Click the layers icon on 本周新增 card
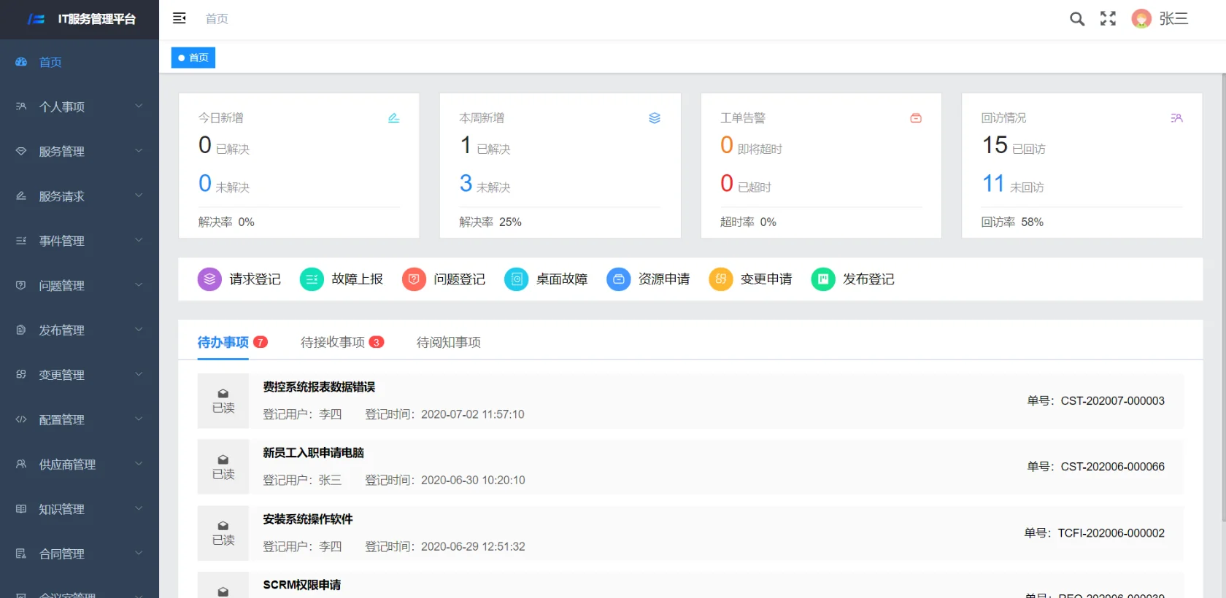Screen dimensions: 1226x598 pos(655,118)
